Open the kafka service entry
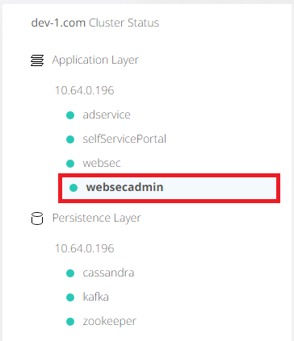Viewport: 294px width, 341px height. (x=95, y=297)
